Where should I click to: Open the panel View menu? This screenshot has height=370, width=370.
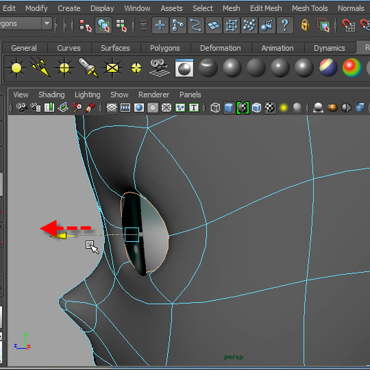21,95
